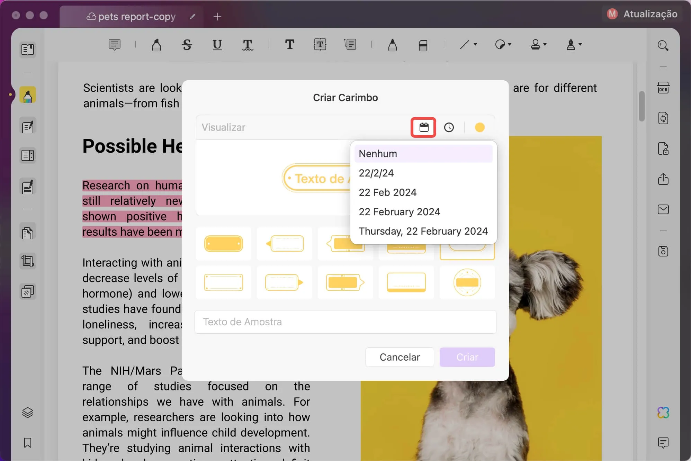Click the clock time format icon
Screen dimensions: 691x461
tap(449, 127)
